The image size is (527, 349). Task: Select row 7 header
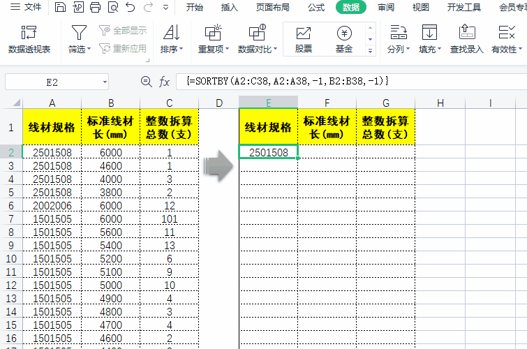[x=11, y=218]
